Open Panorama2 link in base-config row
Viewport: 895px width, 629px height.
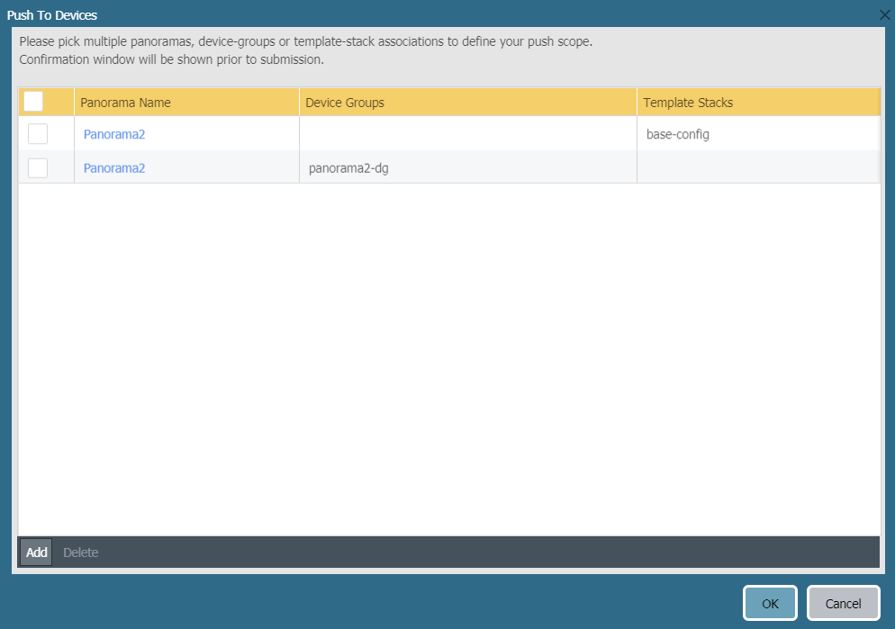114,134
